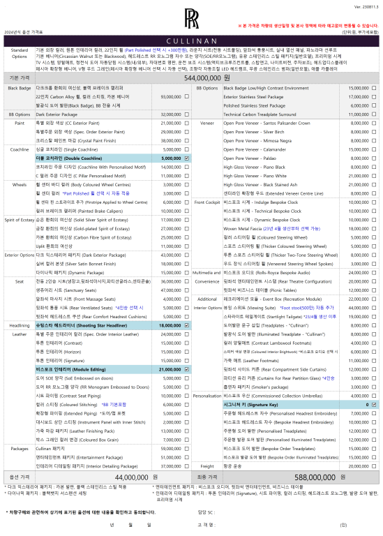Enable the Woven Metal Fascia option
The image size is (383, 536).
tap(374, 229)
